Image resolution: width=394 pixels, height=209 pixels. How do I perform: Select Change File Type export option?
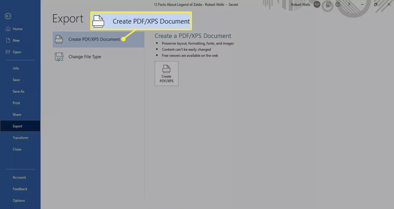click(x=99, y=57)
